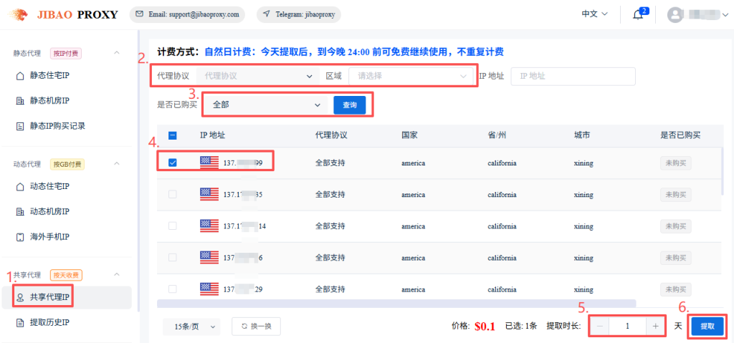The height and width of the screenshot is (343, 734).
Task: Click the IP 地址 input field
Action: pos(573,76)
